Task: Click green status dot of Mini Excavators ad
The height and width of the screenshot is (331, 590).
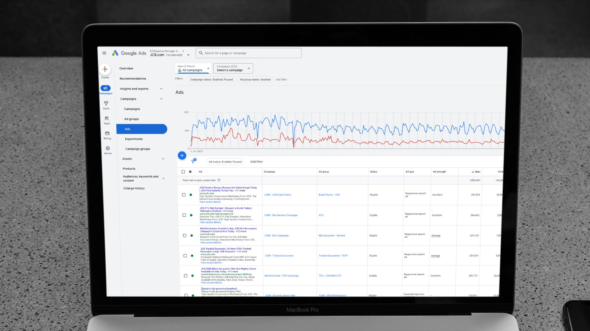Action: [x=192, y=235]
